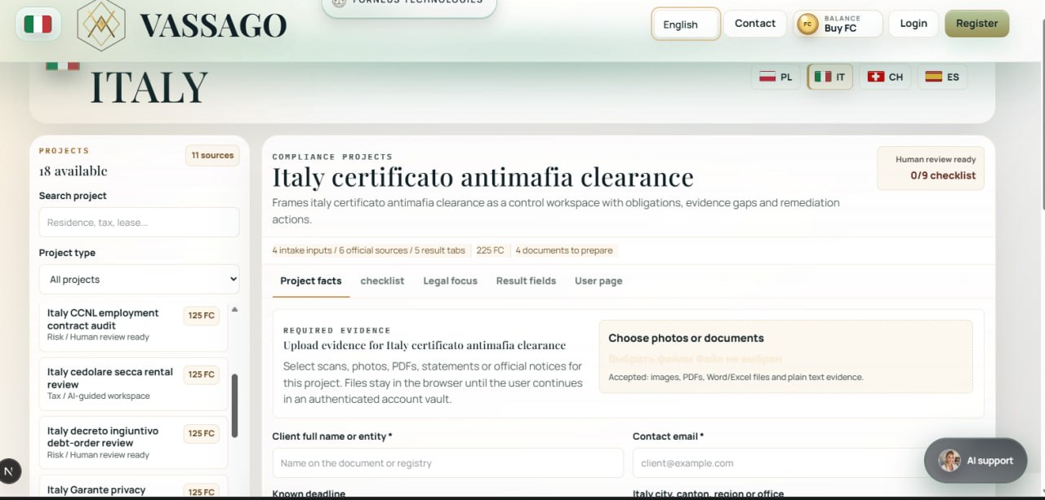Click the 11 sources badge
Screen dimensions: 1045x500
tap(212, 155)
